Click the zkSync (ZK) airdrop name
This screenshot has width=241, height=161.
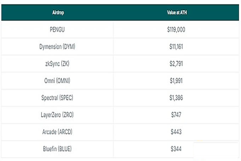(58, 64)
